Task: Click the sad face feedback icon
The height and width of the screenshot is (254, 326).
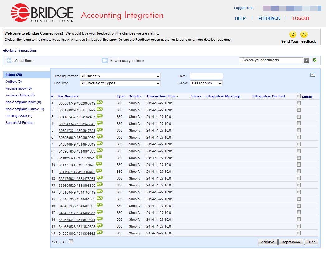Action: coord(304,34)
